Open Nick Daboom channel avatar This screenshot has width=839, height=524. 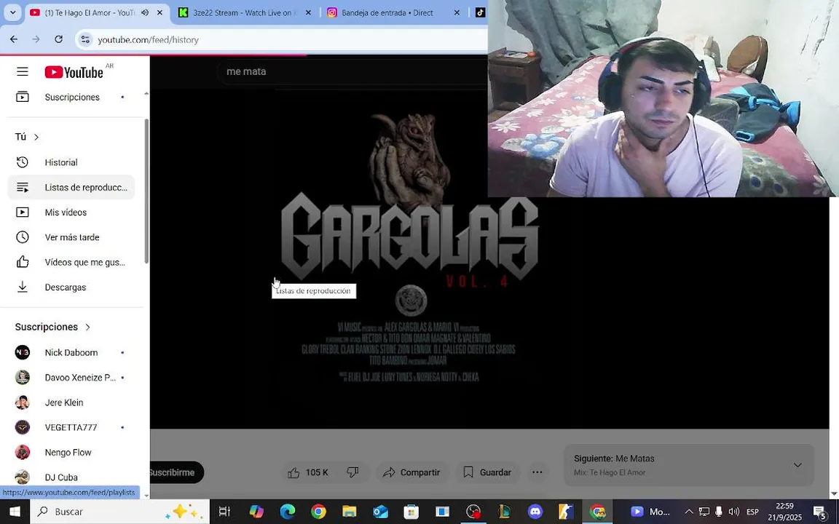[x=23, y=352]
